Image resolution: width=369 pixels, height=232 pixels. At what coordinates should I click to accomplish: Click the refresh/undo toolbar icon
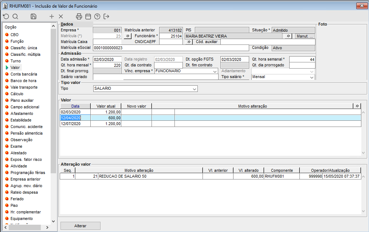[x=6, y=16]
